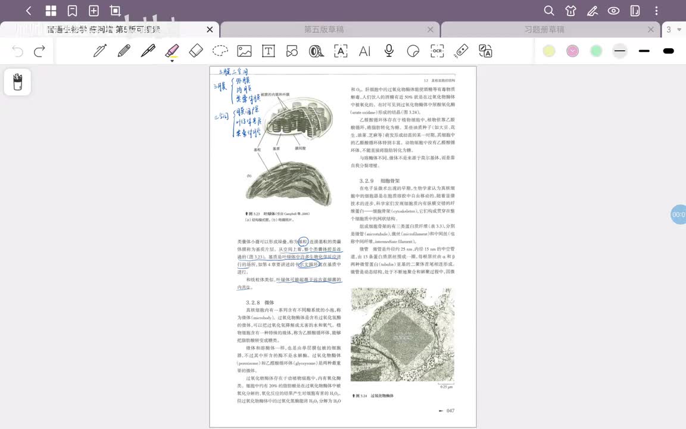Open the shirt theme icon
The width and height of the screenshot is (686, 429).
click(570, 11)
